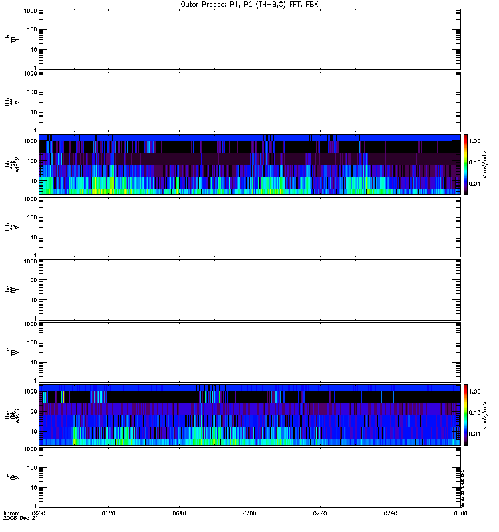Click the empty thb fff 1 plot panel

pos(249,39)
